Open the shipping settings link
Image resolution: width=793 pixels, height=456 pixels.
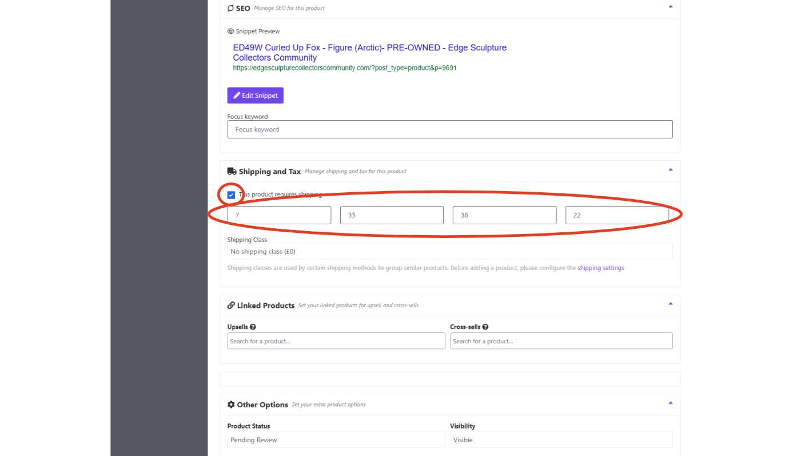click(600, 268)
